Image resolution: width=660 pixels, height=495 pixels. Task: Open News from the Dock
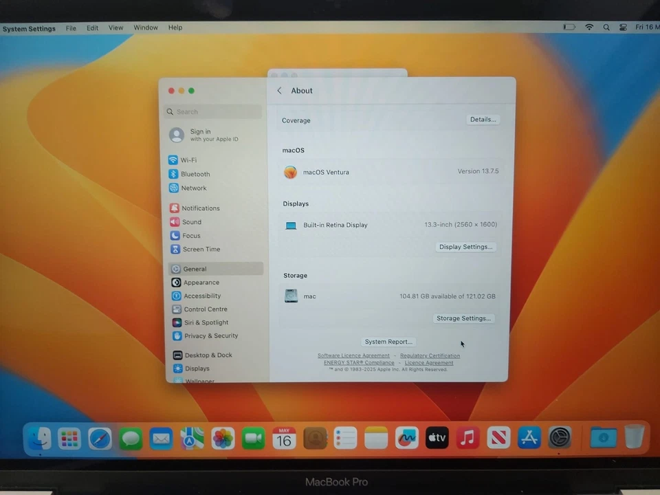(498, 437)
